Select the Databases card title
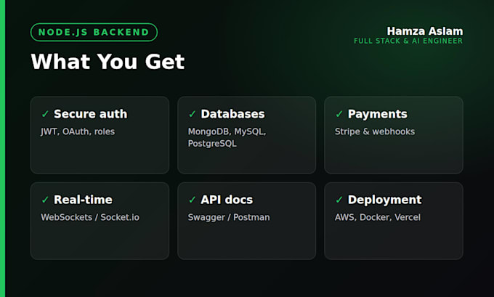Image resolution: width=494 pixels, height=297 pixels. click(x=232, y=114)
